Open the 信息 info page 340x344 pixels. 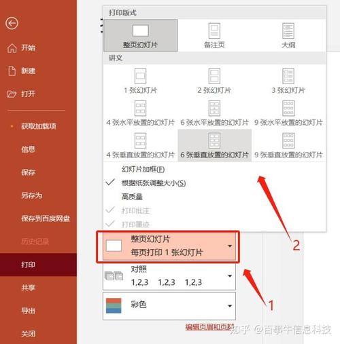(28, 149)
